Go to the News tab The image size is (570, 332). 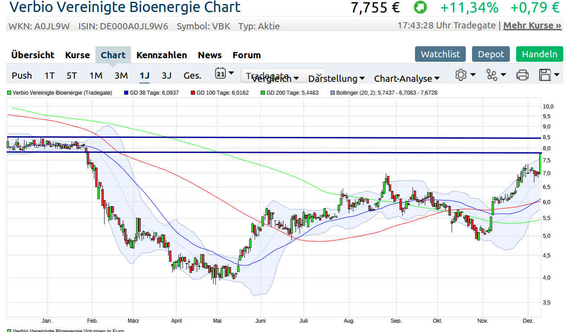pyautogui.click(x=210, y=55)
